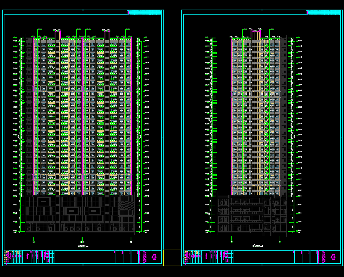Image resolution: width=344 pixels, height=277 pixels.
Task: Select the right axis bubble under right elevation
Action: [280, 241]
